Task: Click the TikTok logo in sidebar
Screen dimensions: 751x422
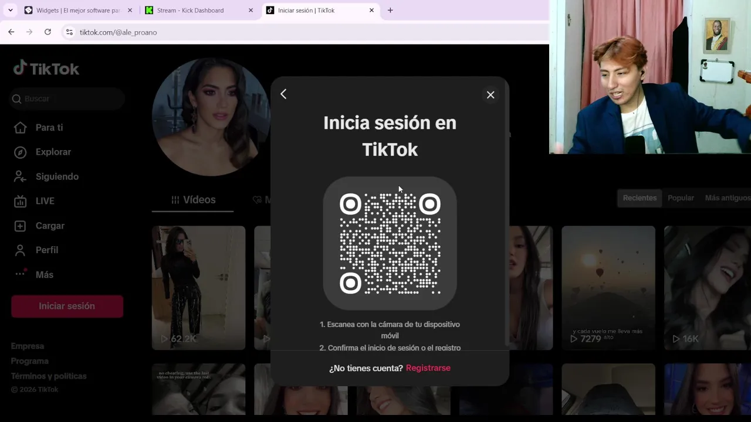Action: (x=46, y=69)
